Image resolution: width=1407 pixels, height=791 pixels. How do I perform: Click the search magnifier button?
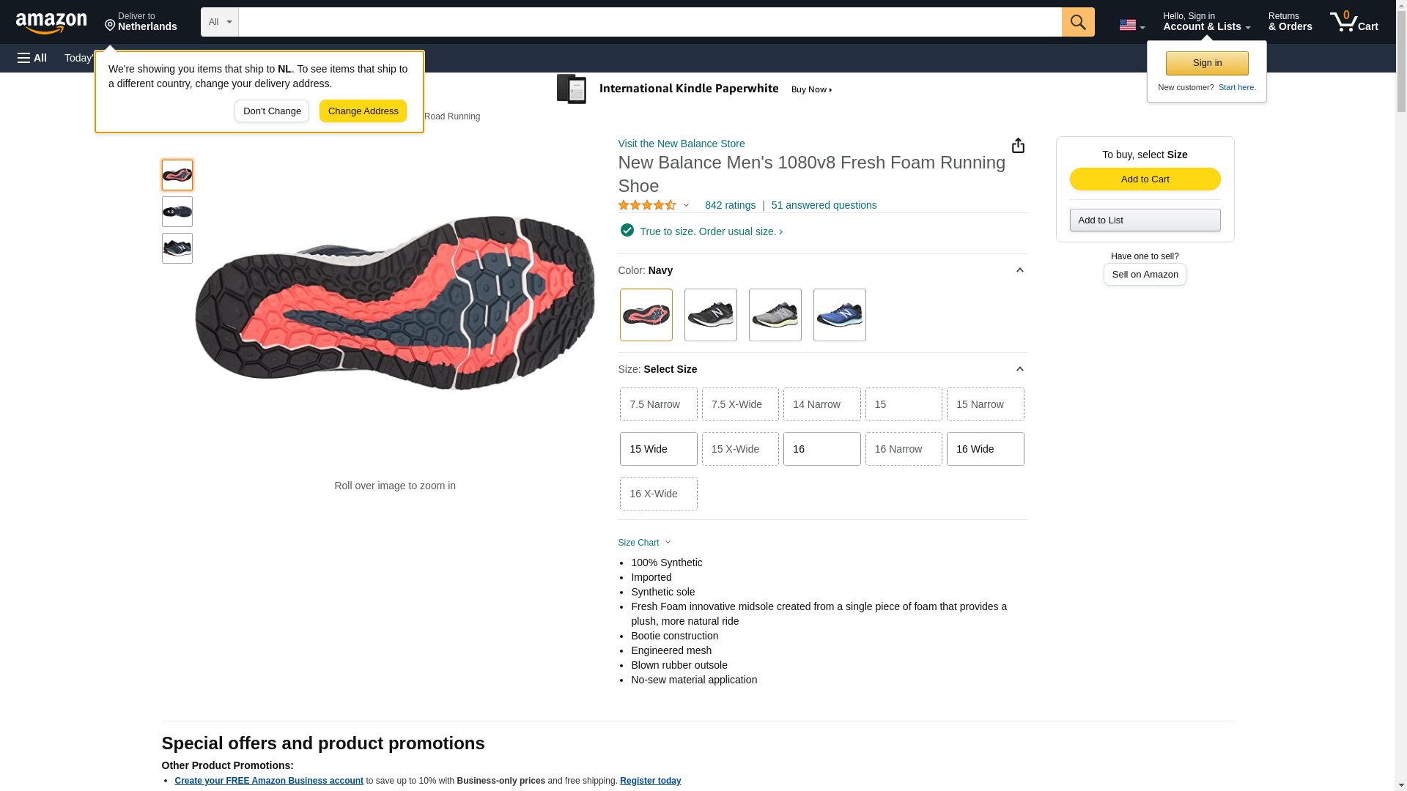(x=1077, y=22)
